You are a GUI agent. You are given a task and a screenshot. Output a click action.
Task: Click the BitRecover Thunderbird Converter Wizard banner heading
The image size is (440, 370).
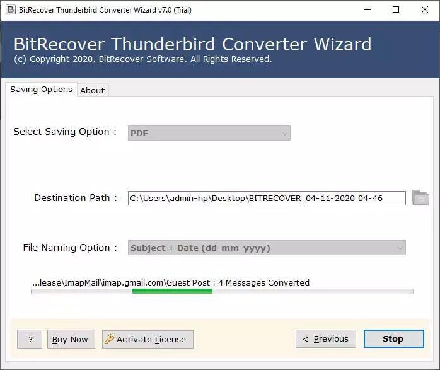[x=192, y=44]
